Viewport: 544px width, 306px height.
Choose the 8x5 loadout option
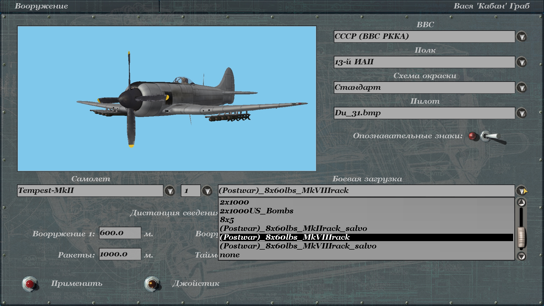coord(227,220)
